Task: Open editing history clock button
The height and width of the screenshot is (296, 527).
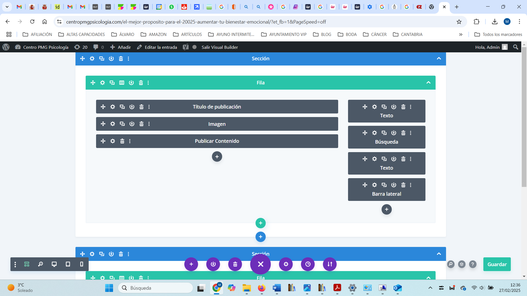Action: pos(308,264)
